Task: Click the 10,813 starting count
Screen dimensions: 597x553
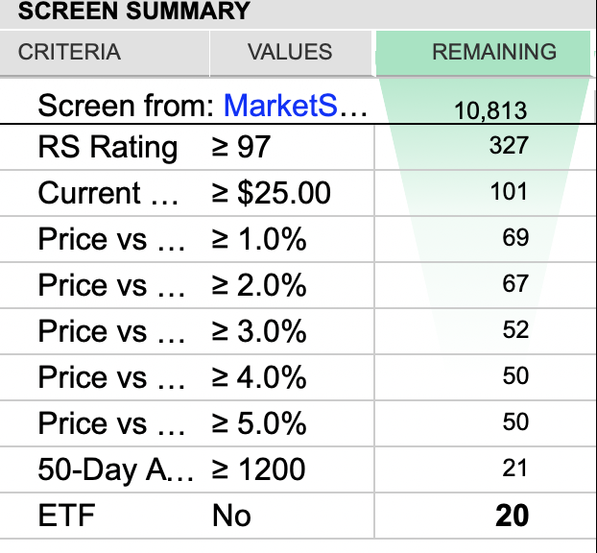Action: coord(490,109)
